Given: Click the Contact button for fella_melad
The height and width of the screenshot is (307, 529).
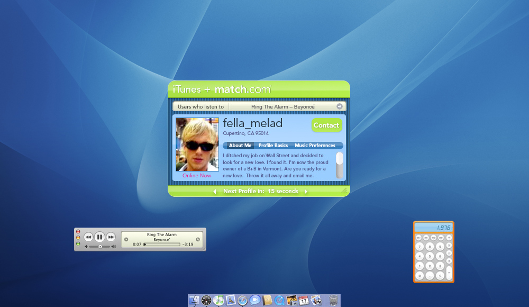Looking at the screenshot, I should pos(326,125).
